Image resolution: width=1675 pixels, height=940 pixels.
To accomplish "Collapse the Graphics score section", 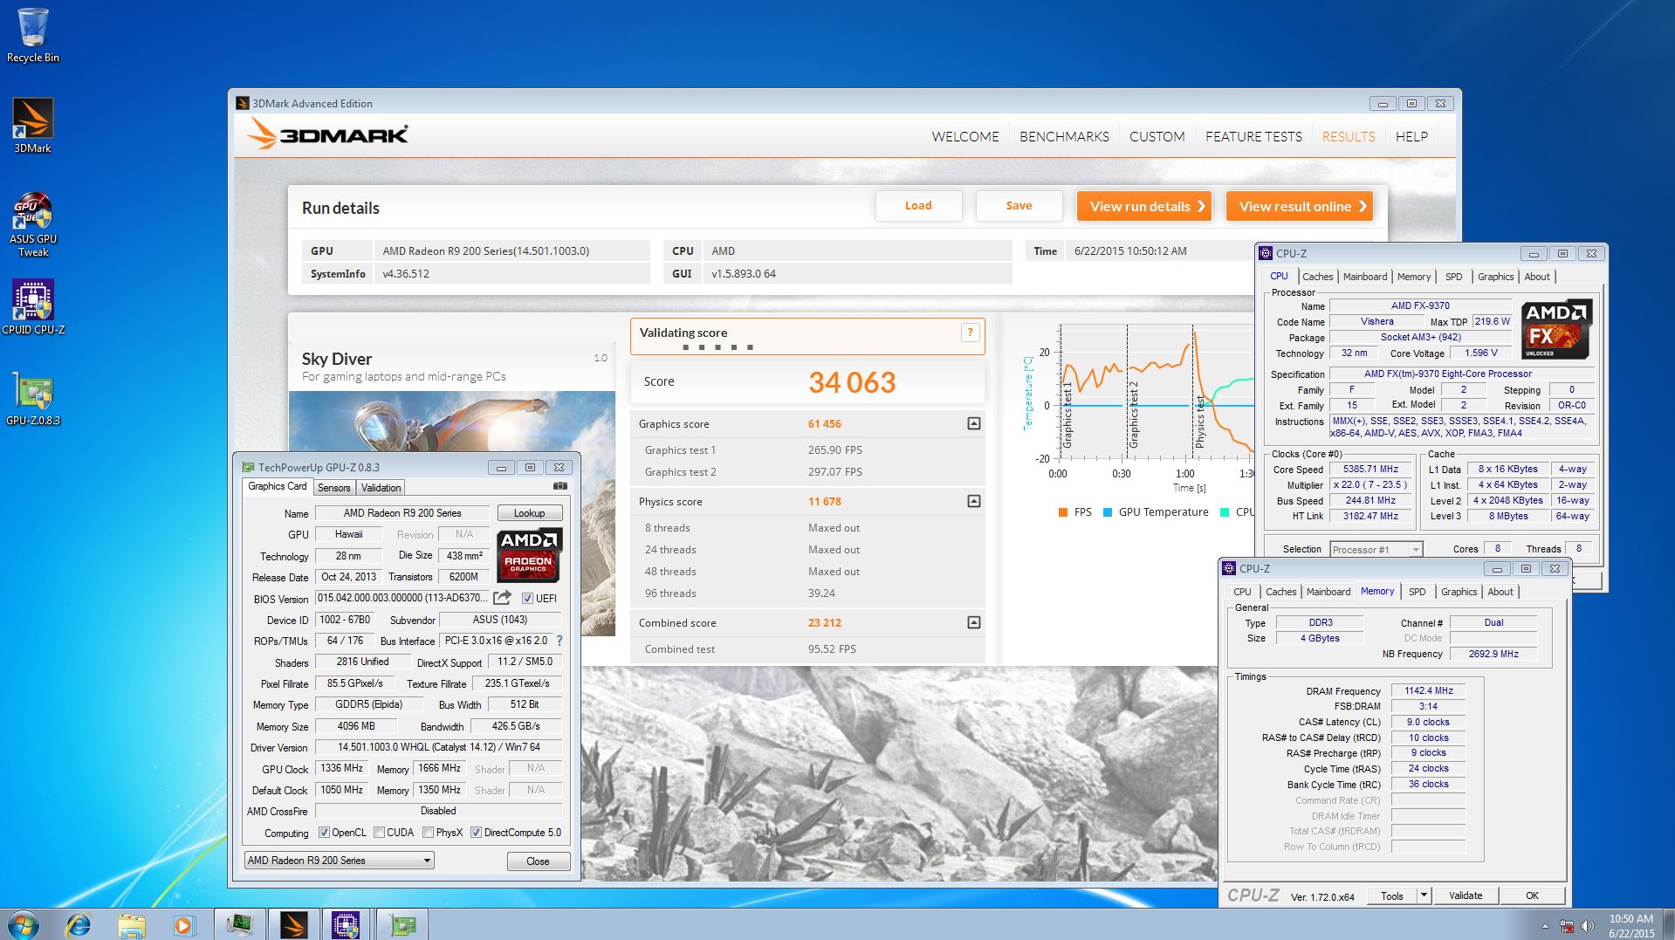I will (974, 423).
